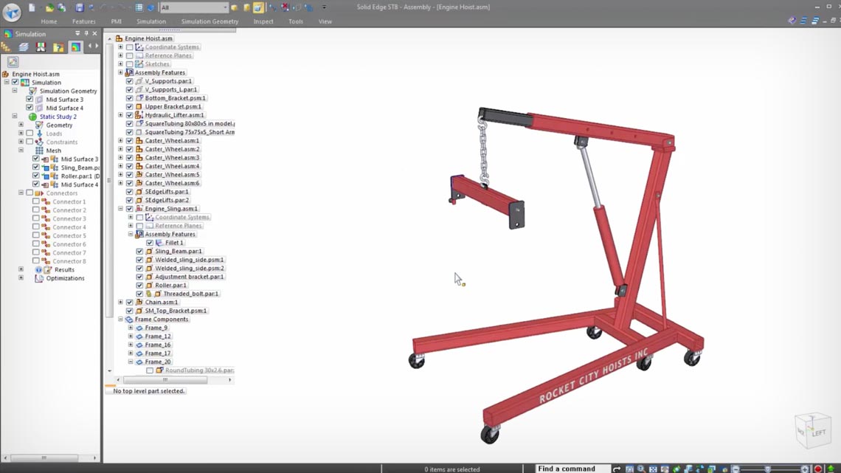Uncheck the Mid Surface 3 geometry checkbox

(x=30, y=100)
